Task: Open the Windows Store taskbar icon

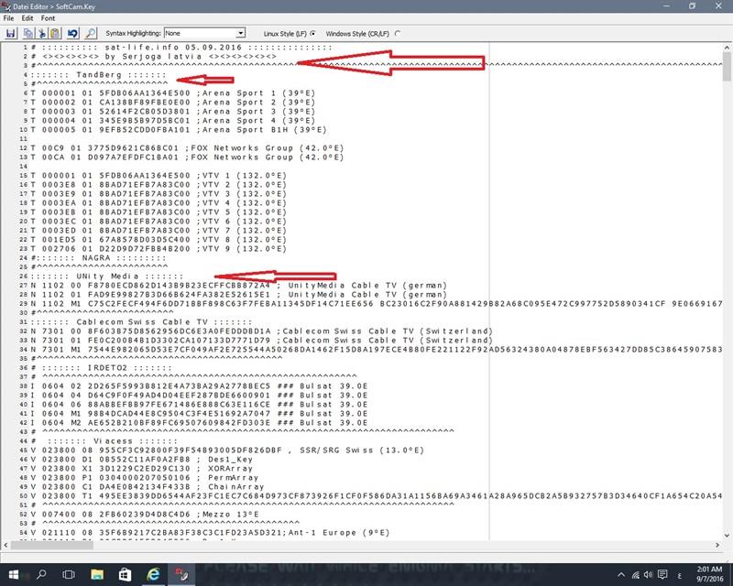Action: pyautogui.click(x=125, y=574)
